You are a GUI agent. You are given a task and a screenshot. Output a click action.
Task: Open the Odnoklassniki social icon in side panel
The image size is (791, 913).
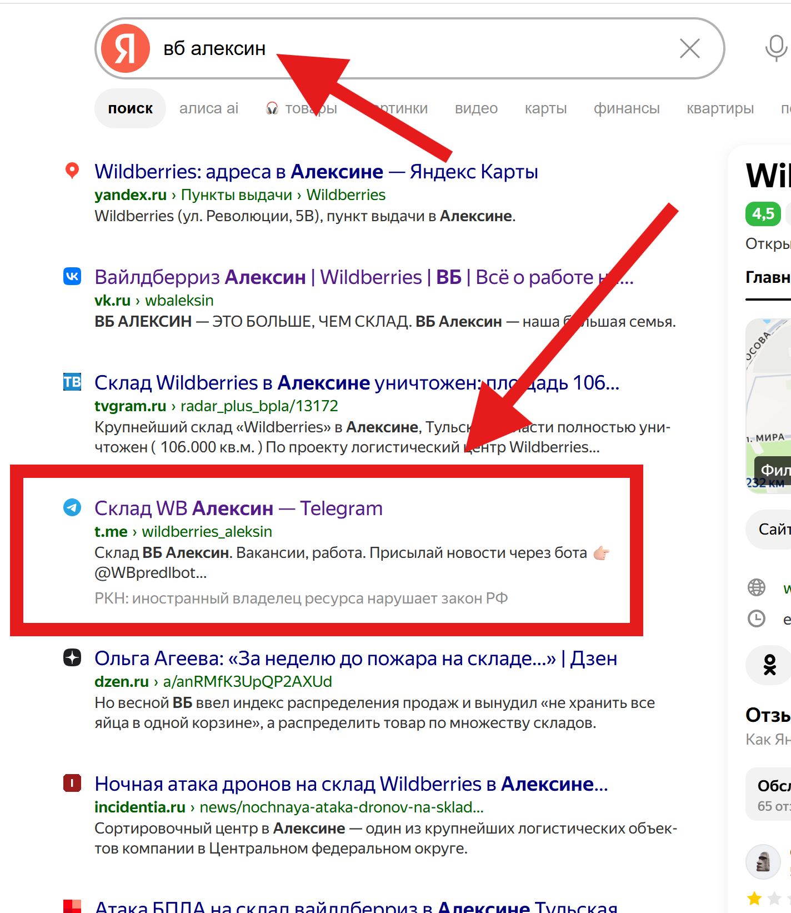click(769, 665)
